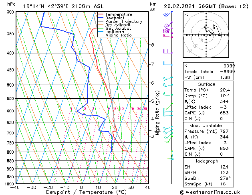Viewport: 252px width, 195px height.
Task: Click the Temperature legend entry
Action: pyautogui.click(x=119, y=14)
